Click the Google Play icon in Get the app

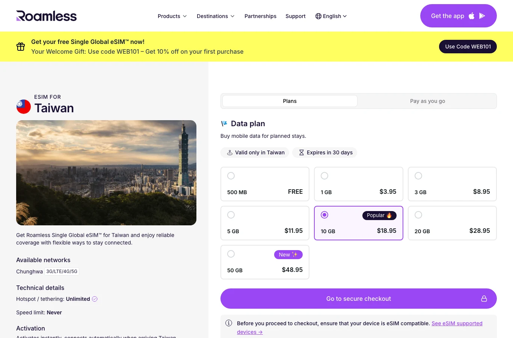click(x=482, y=16)
